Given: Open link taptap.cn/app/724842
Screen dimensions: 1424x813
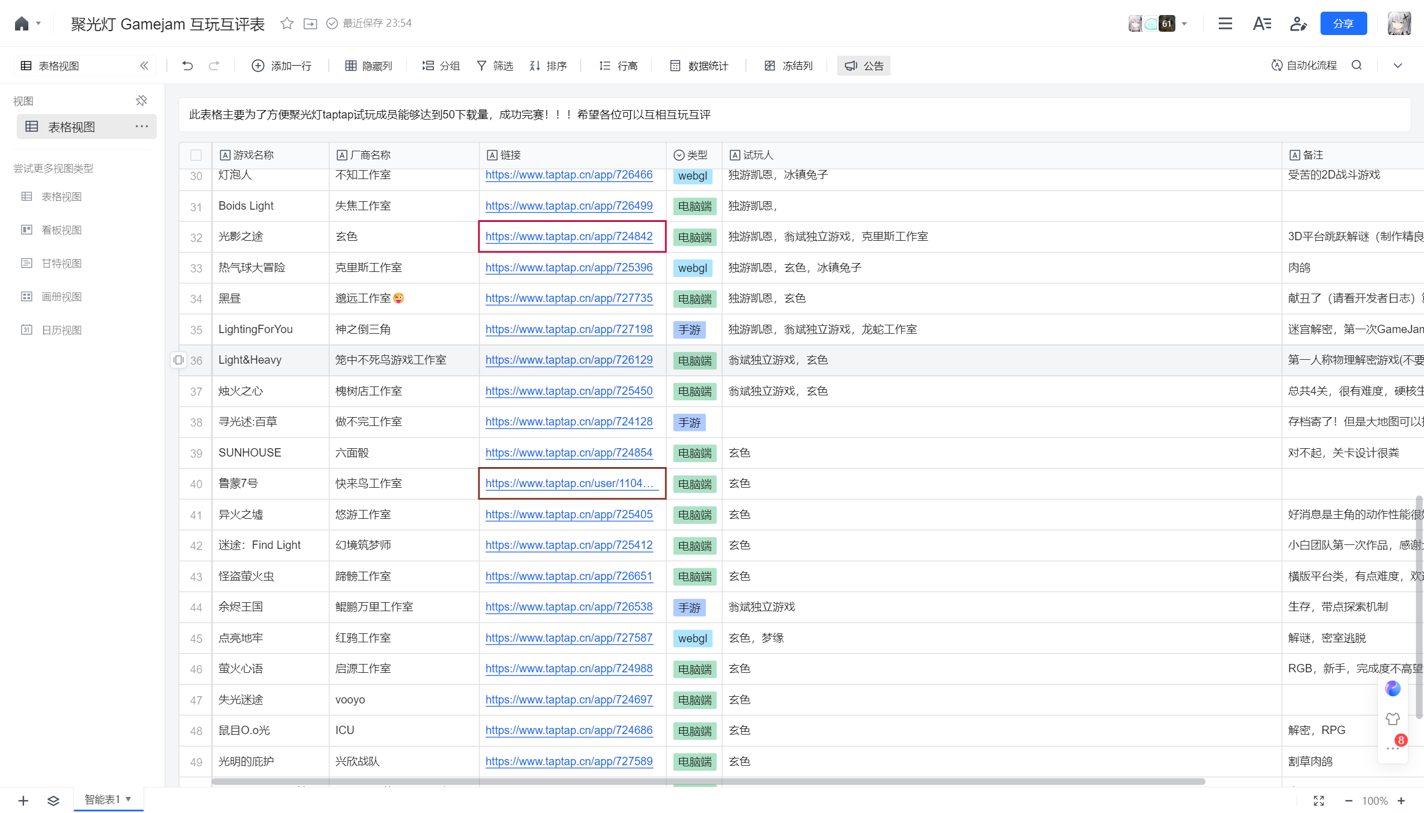Looking at the screenshot, I should pyautogui.click(x=568, y=236).
